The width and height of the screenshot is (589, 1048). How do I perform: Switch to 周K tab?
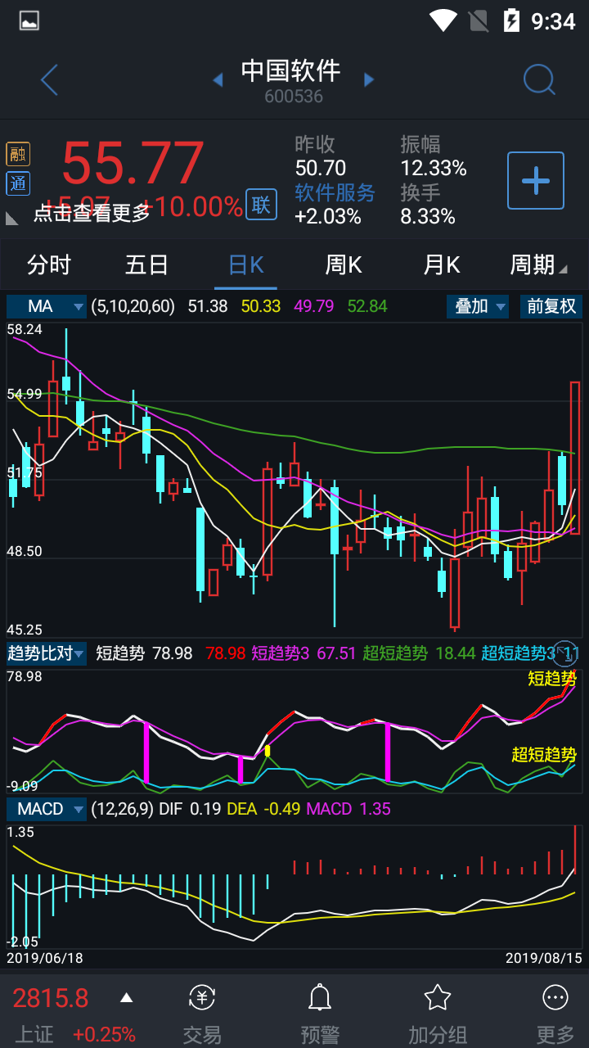coord(344,265)
